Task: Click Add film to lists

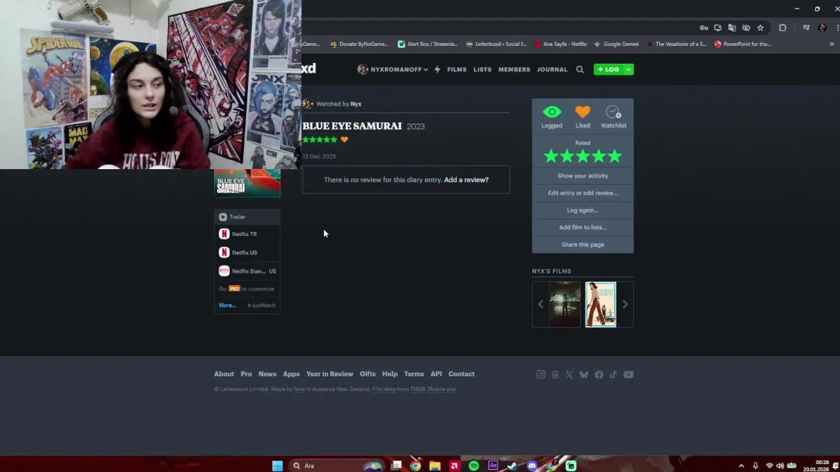Action: coord(583,227)
